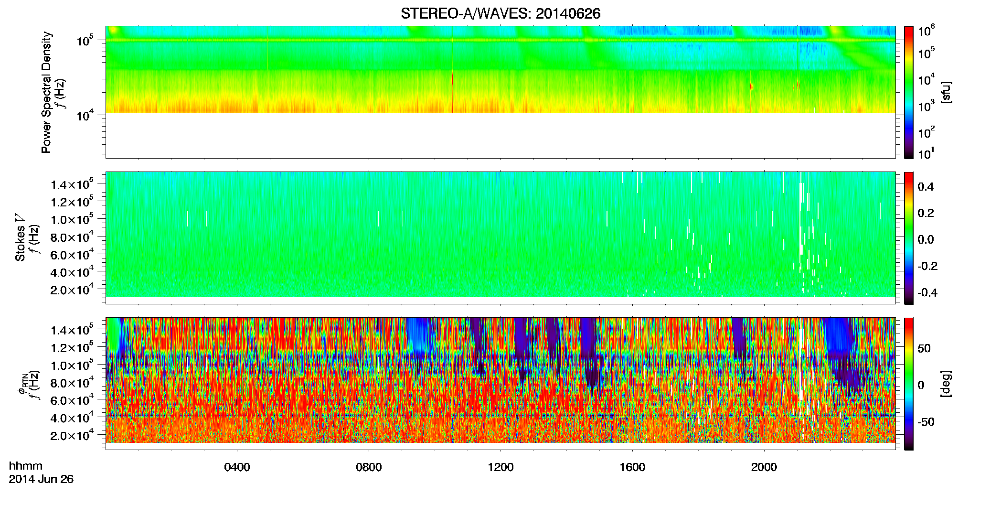The height and width of the screenshot is (516, 1001).
Task: Click the -0.4 label on Stokes colorbar
Action: [927, 292]
